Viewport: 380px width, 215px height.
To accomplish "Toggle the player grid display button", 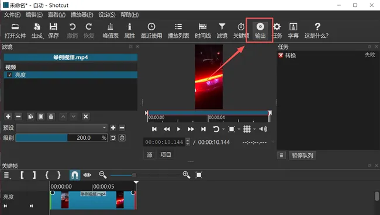I will (x=247, y=129).
